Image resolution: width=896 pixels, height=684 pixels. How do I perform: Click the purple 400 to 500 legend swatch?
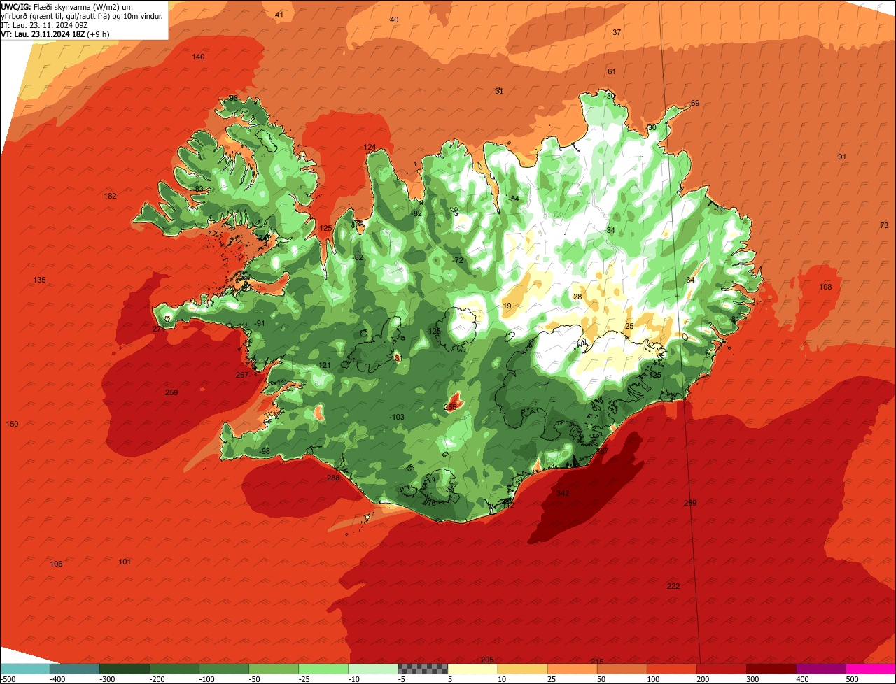(x=820, y=669)
